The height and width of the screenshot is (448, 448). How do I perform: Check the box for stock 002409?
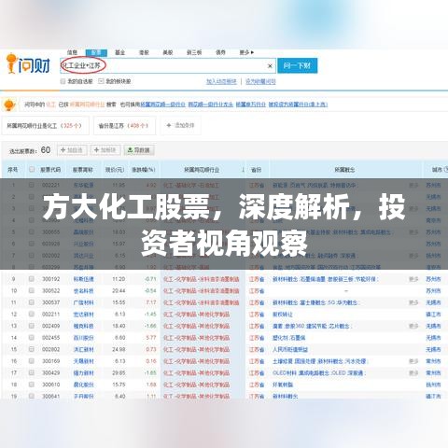point(32,326)
